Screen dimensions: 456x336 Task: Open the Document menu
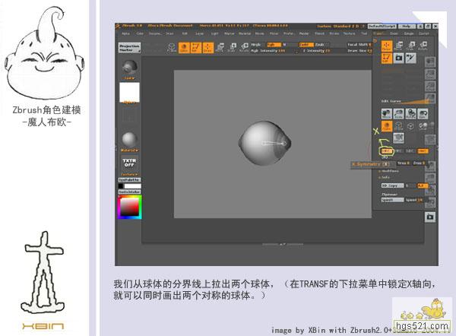click(155, 33)
